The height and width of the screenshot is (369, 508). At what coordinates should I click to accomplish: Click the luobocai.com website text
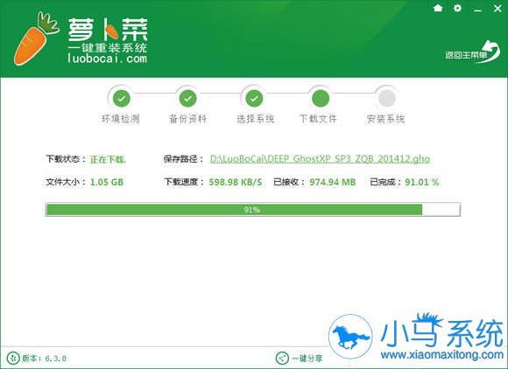point(107,59)
